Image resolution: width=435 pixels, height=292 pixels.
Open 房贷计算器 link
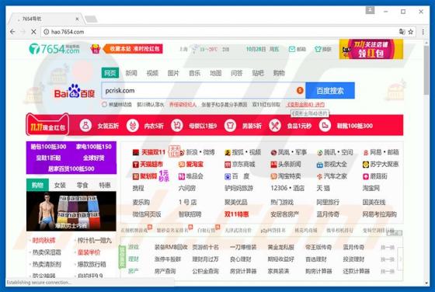[243, 271]
